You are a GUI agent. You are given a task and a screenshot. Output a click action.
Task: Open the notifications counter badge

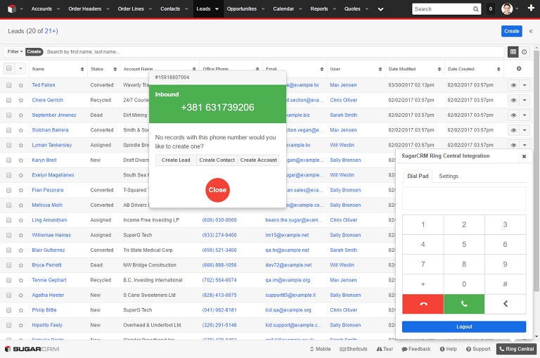coord(490,9)
